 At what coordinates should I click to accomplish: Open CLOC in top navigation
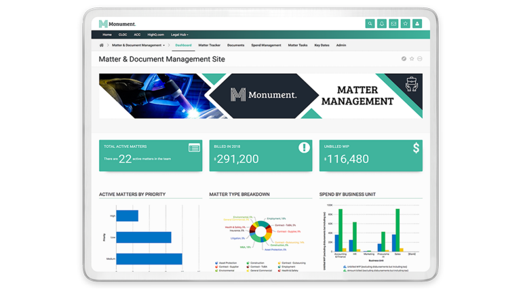[x=123, y=35]
